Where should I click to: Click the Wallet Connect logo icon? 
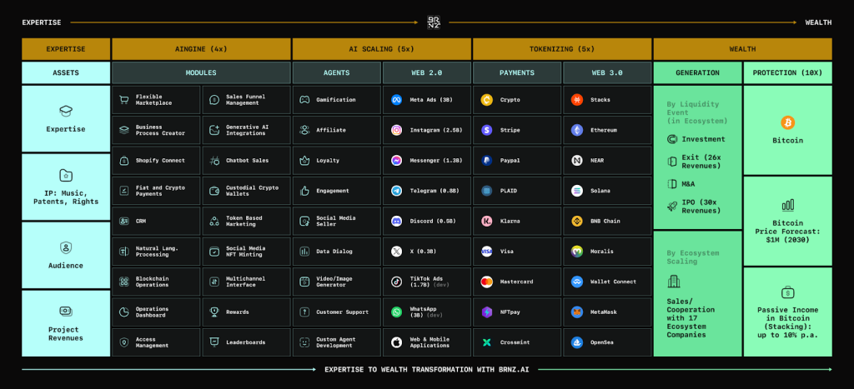tap(577, 282)
